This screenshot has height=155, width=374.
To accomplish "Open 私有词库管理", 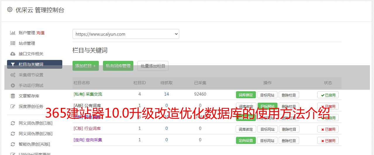I will 118,66.
